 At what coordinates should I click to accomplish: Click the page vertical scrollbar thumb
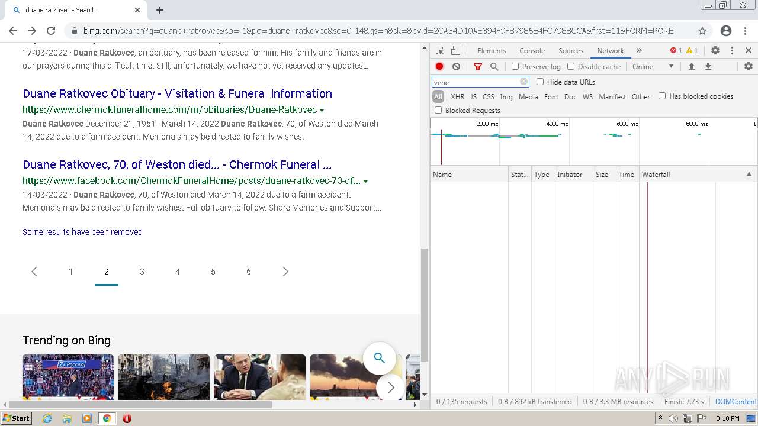pos(424,304)
